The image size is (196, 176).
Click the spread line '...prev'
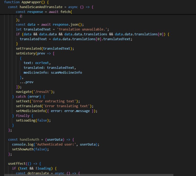[27, 82]
